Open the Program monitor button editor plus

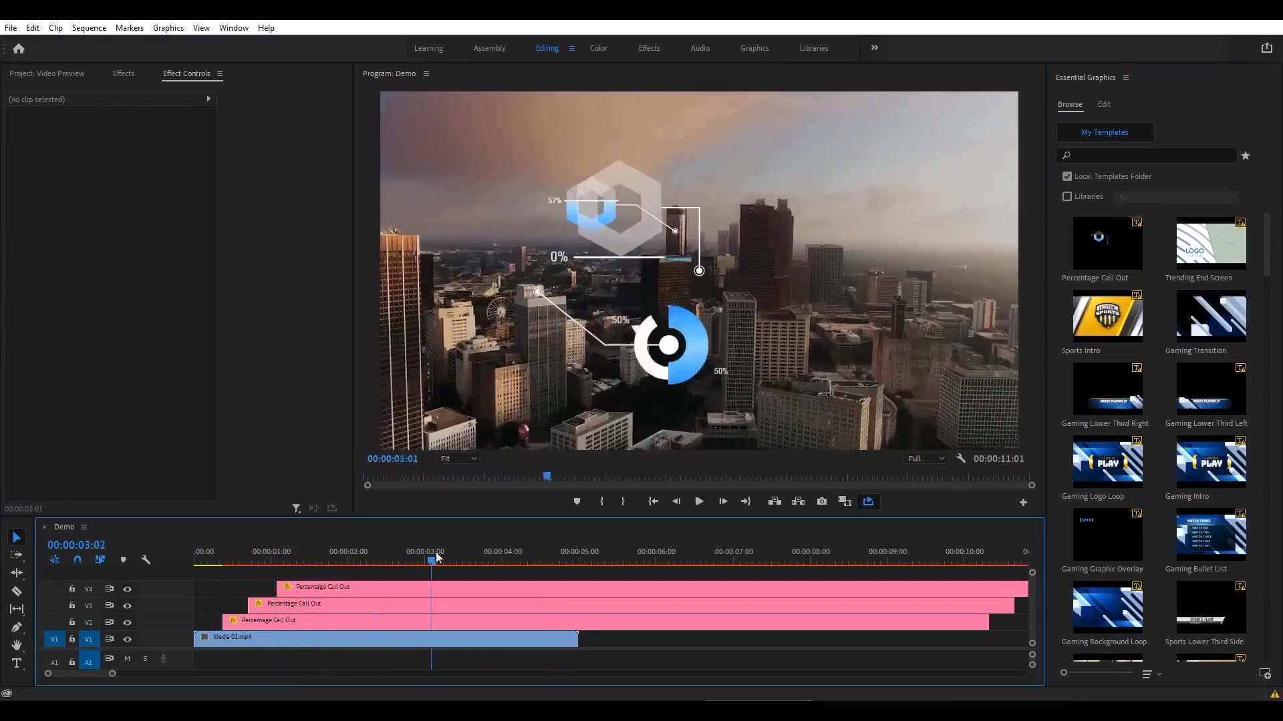(x=1023, y=503)
